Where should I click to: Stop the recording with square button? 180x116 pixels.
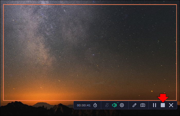point(163,105)
